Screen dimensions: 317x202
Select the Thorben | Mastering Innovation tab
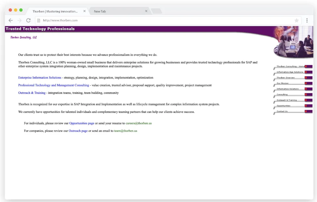[x=58, y=11]
